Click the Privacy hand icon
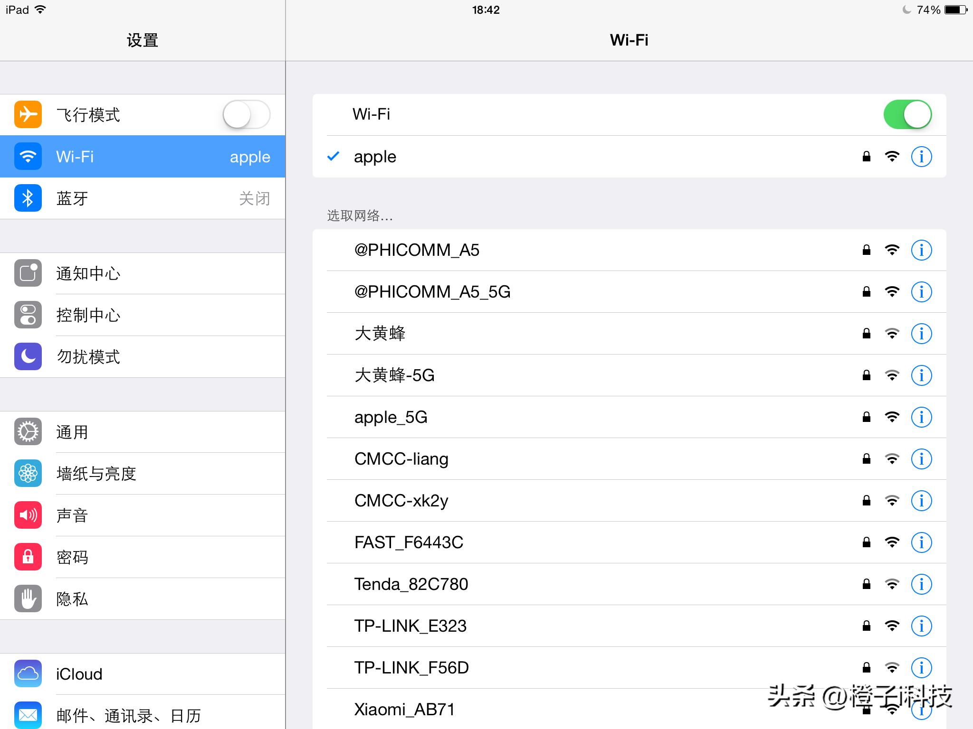 (27, 598)
